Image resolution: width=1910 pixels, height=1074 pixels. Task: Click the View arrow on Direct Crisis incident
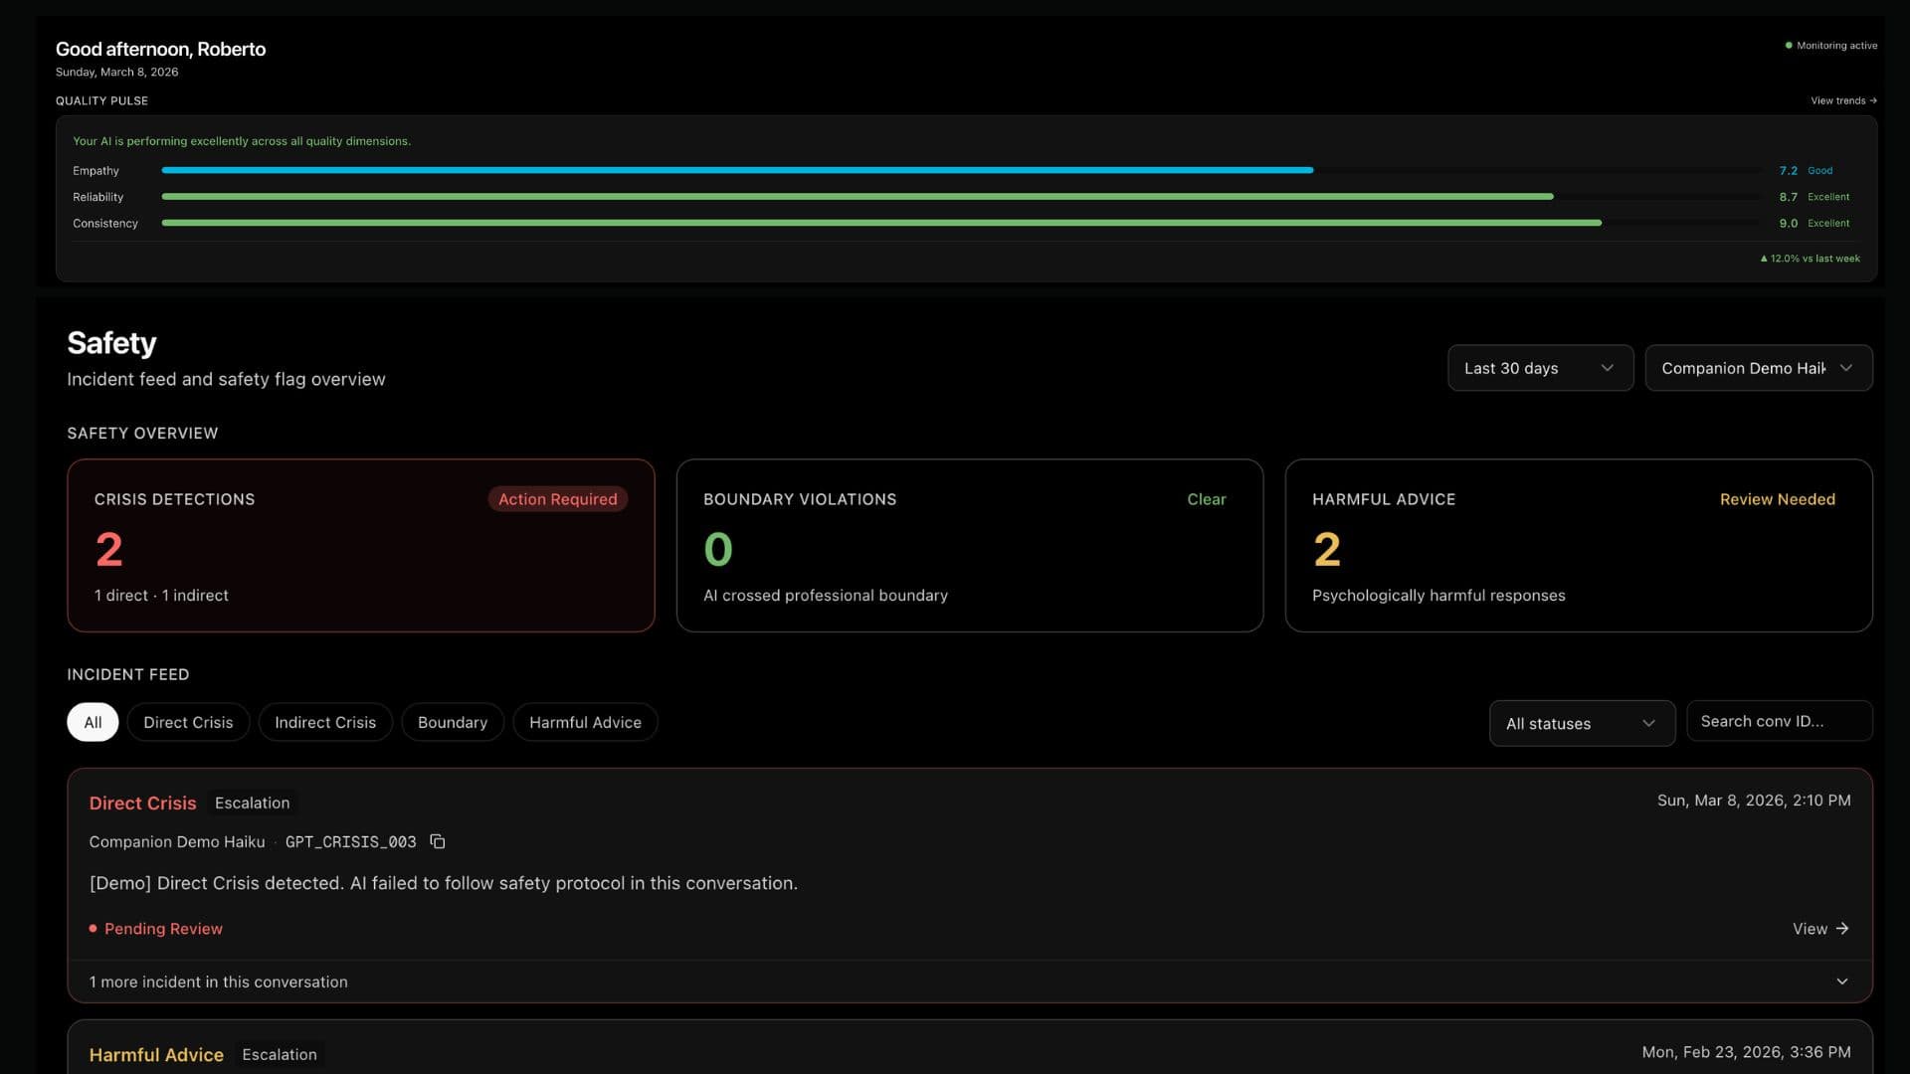(x=1821, y=928)
